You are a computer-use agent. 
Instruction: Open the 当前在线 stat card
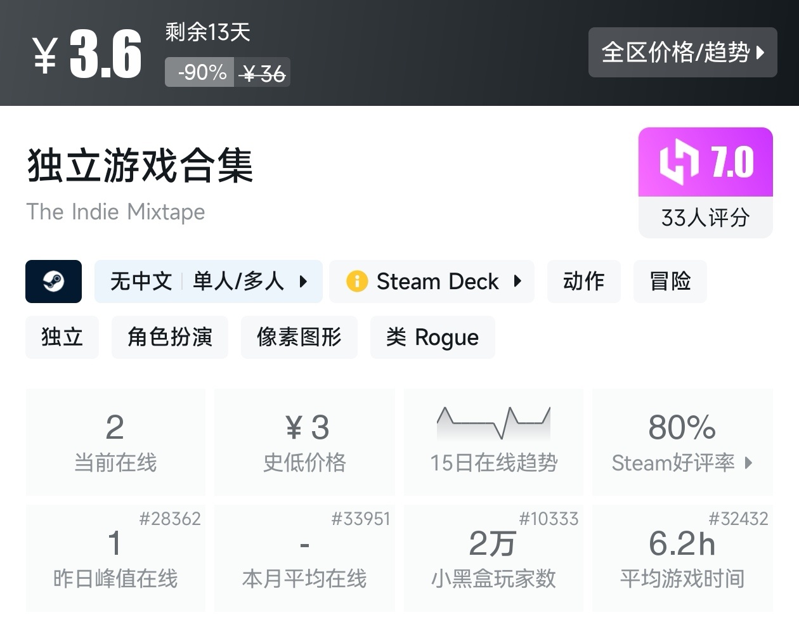115,442
